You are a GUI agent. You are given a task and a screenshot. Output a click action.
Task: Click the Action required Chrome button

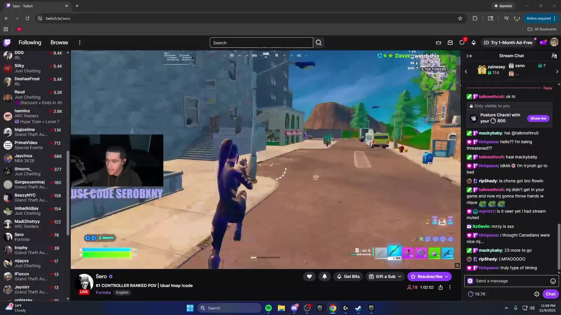click(541, 18)
